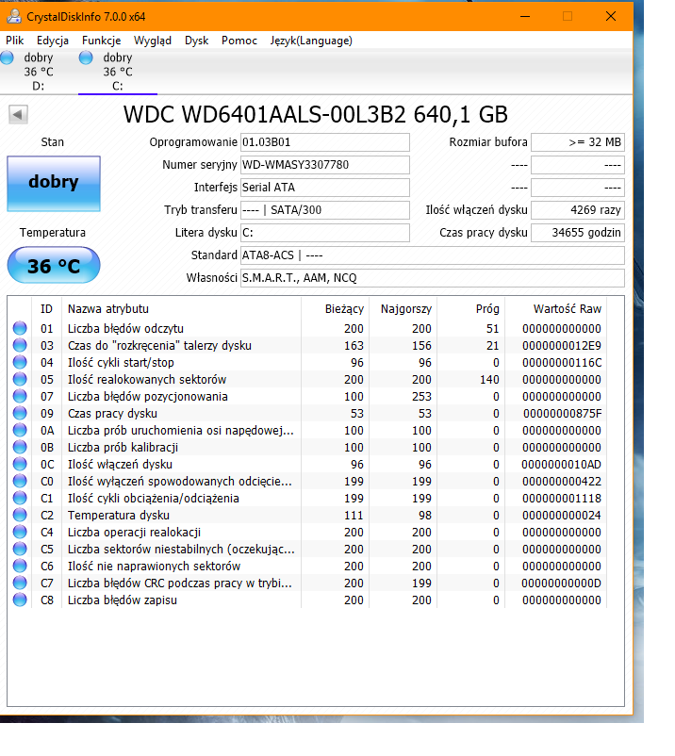Select the row Liczba błędów odczytu
The height and width of the screenshot is (756, 675).
coord(307,328)
